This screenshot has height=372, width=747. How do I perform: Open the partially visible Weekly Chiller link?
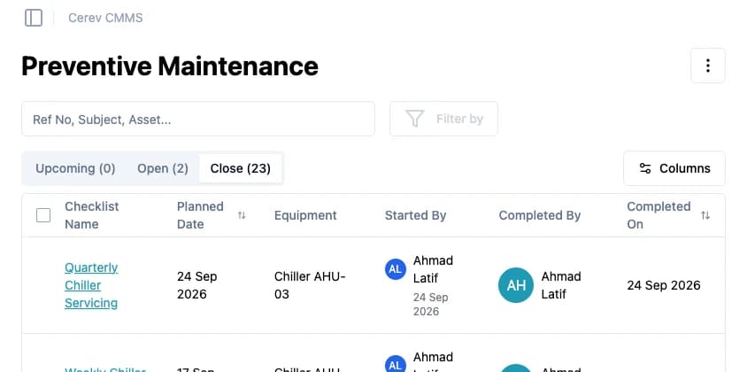[105, 369]
